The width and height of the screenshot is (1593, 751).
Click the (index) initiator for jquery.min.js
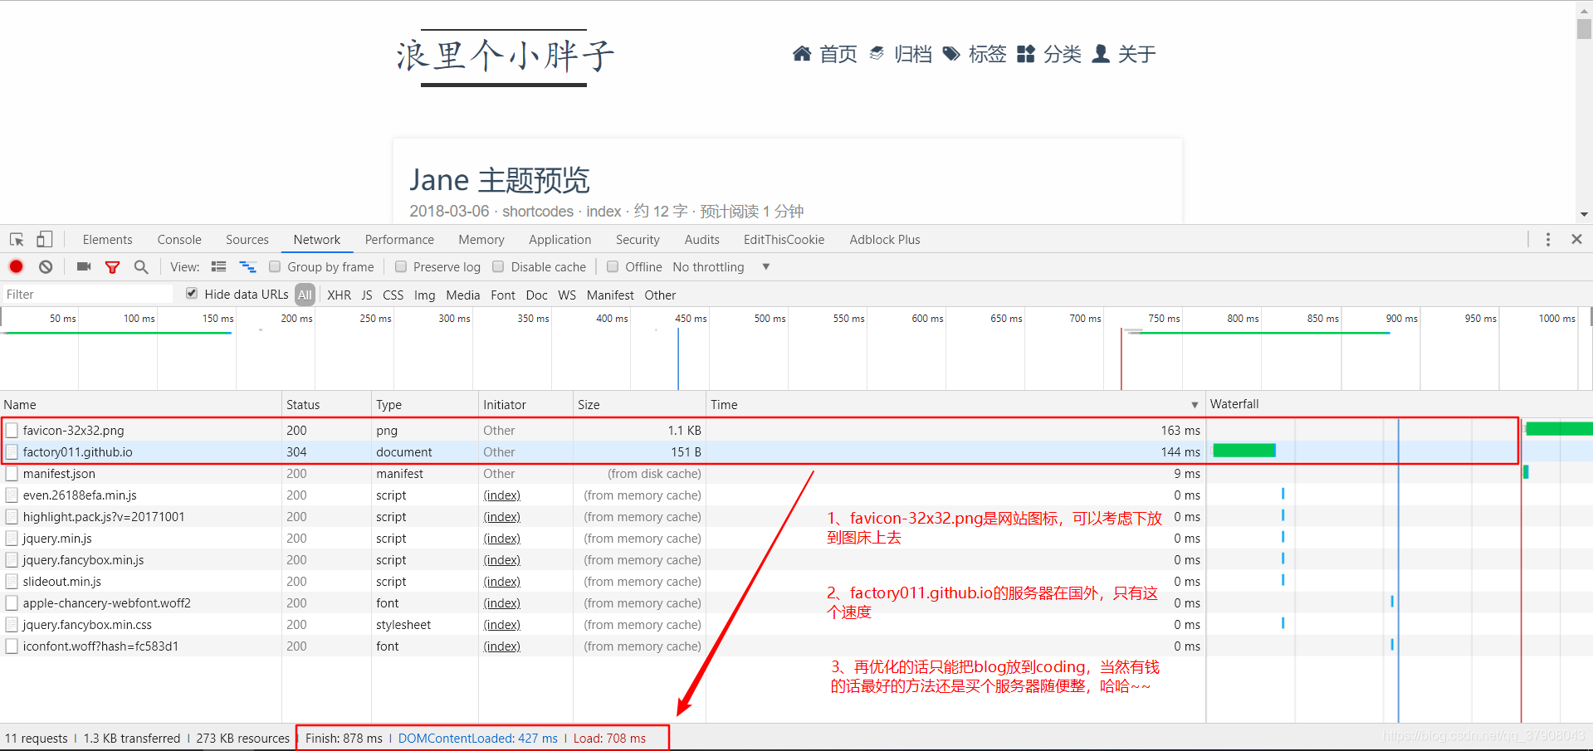(502, 539)
